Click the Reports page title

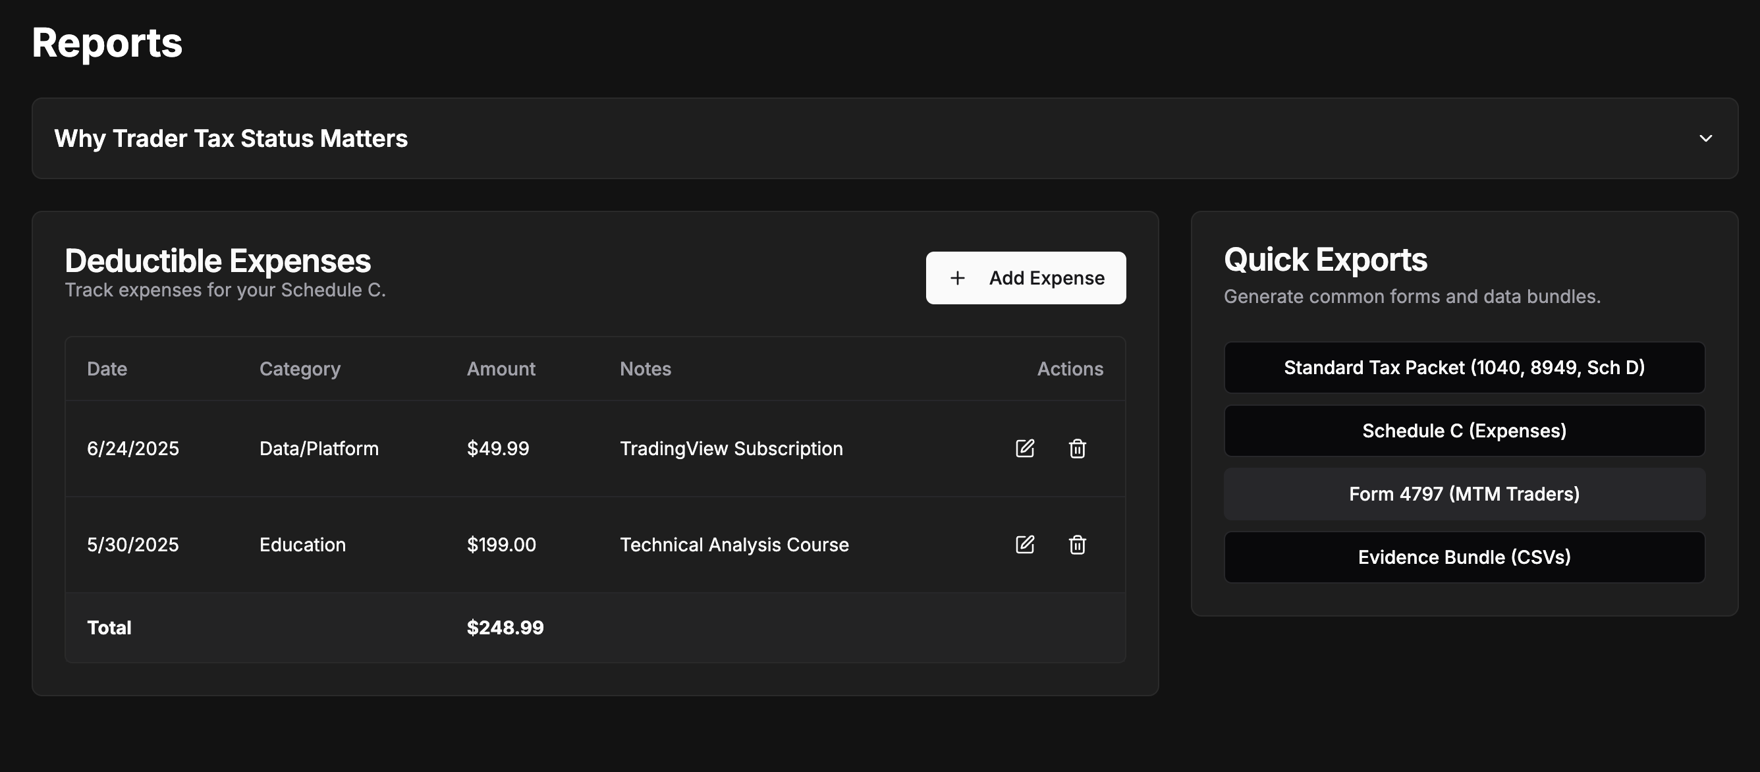tap(107, 43)
